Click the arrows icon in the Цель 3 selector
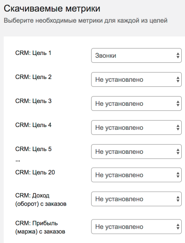 (178, 103)
